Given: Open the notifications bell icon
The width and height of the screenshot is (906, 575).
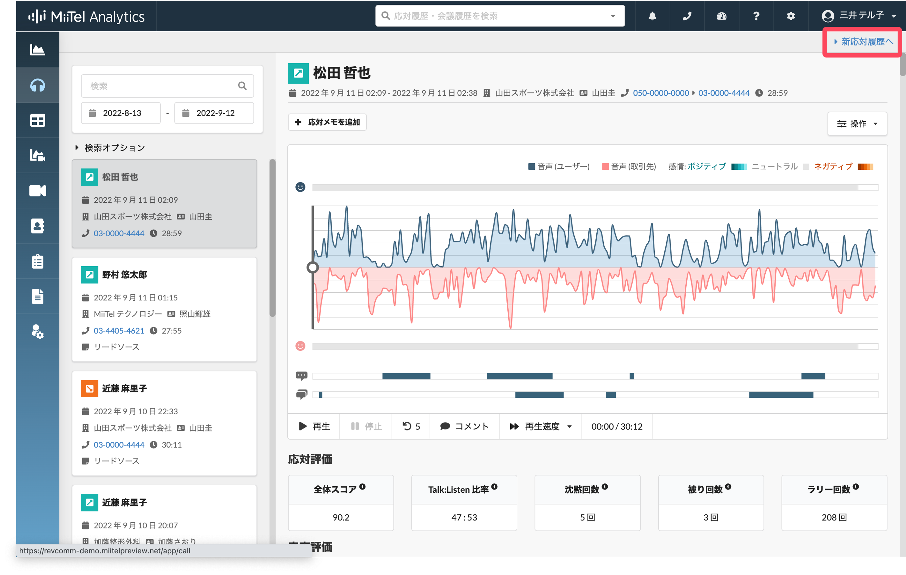Looking at the screenshot, I should pos(652,16).
